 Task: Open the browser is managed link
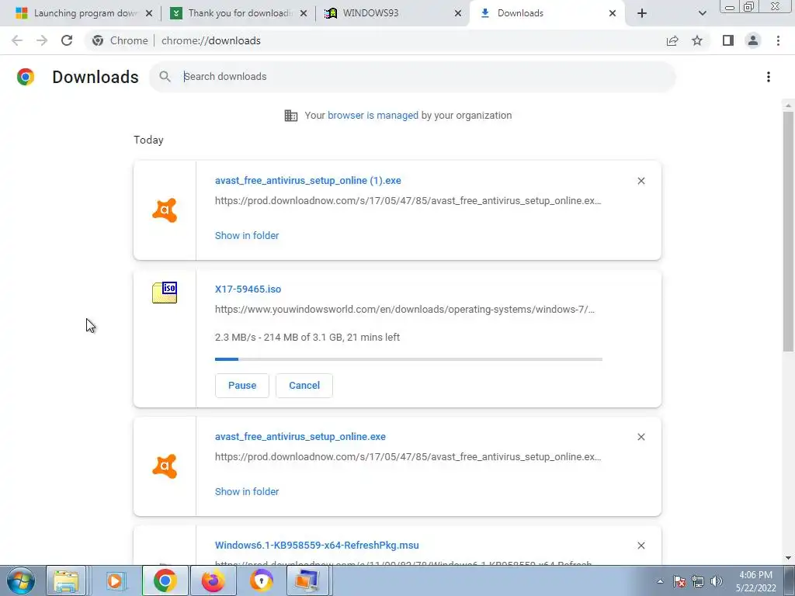click(373, 116)
